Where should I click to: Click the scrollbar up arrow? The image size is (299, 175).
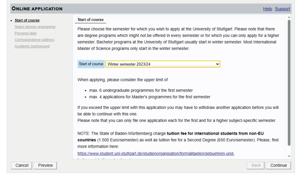289,17
